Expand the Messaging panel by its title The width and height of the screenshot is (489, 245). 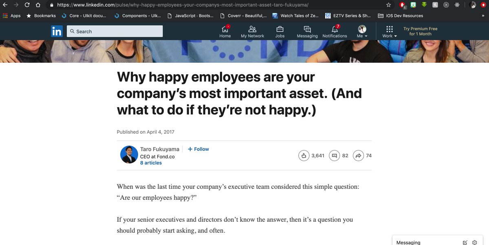(x=408, y=243)
